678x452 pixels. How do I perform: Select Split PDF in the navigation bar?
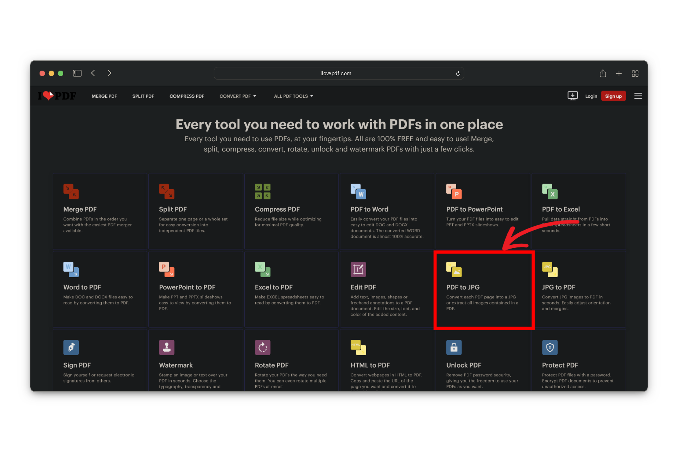[143, 96]
